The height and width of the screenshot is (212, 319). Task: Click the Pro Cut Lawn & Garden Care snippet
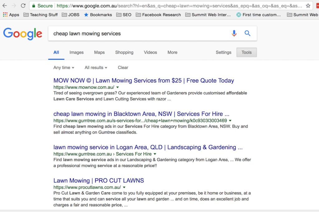pyautogui.click(x=152, y=199)
